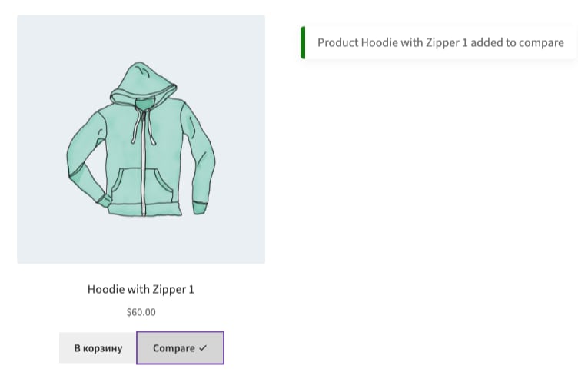Click the checkmark icon inside Compare button
This screenshot has height=389, width=578.
tap(203, 347)
